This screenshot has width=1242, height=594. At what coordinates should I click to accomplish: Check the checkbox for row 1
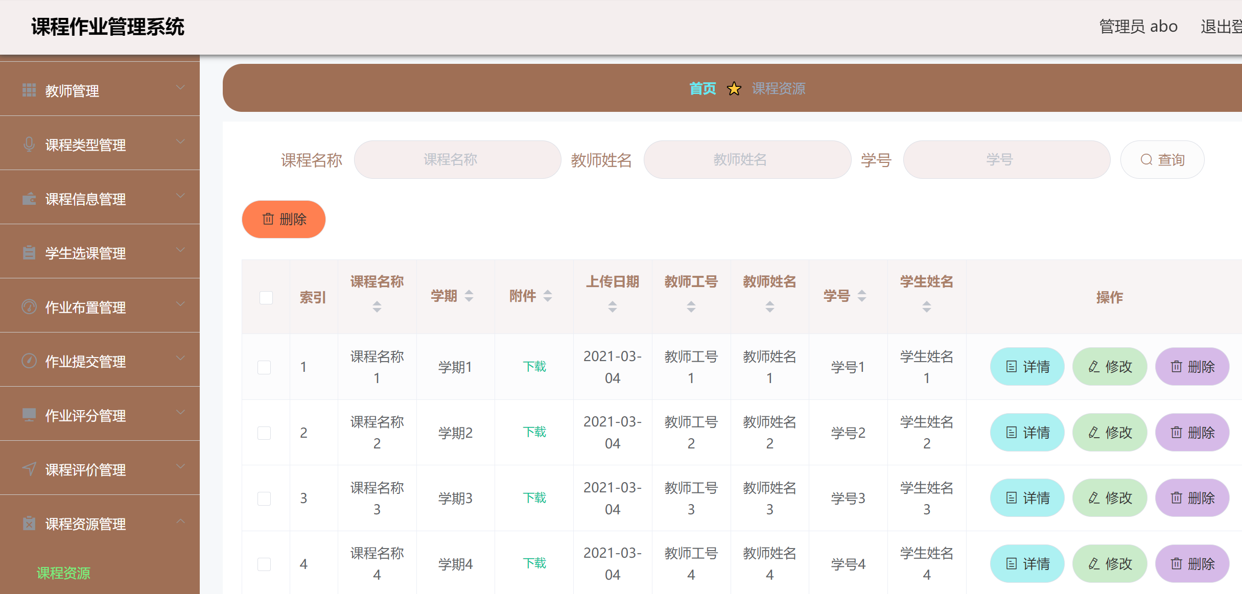264,367
